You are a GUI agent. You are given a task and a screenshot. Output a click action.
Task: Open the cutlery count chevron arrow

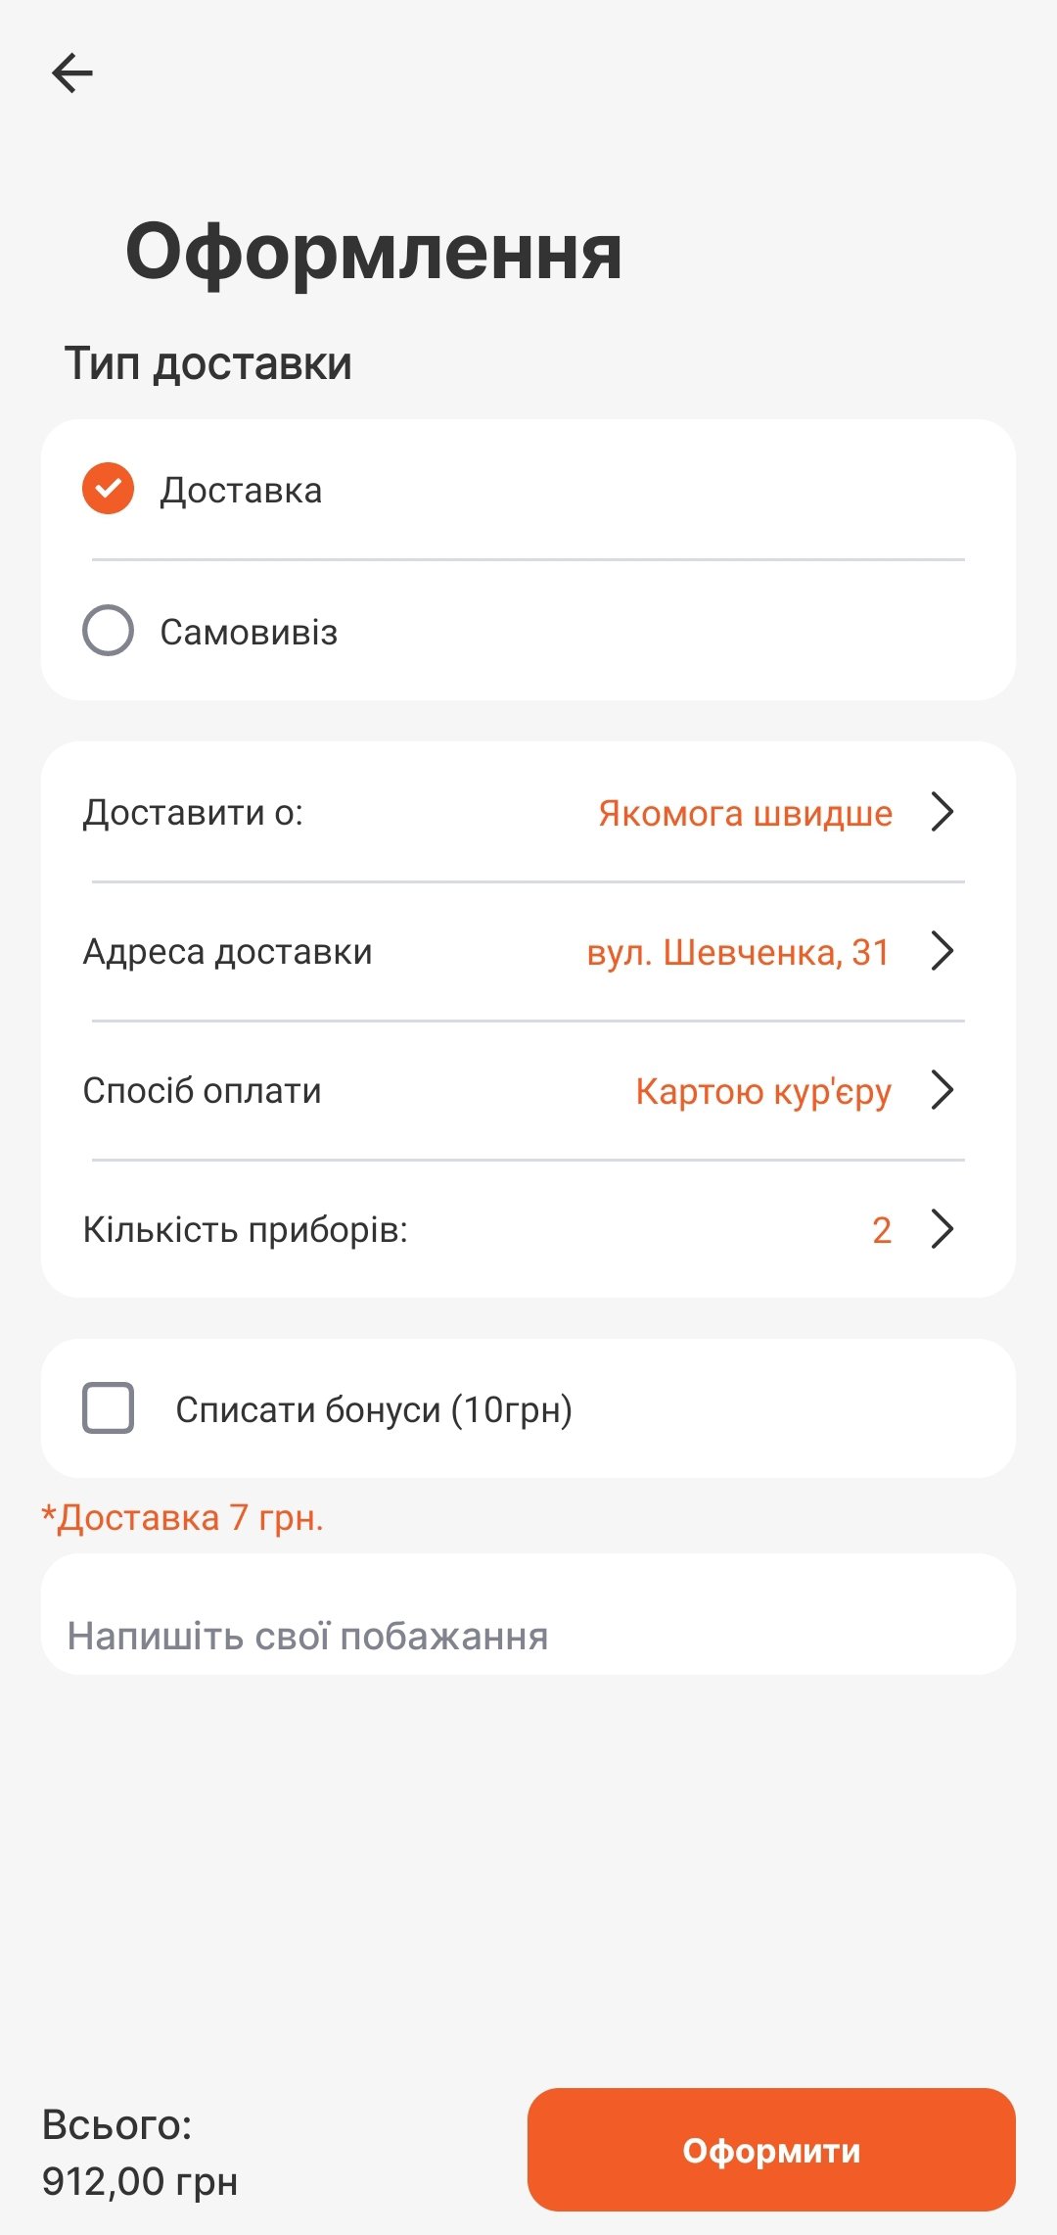[x=942, y=1229]
